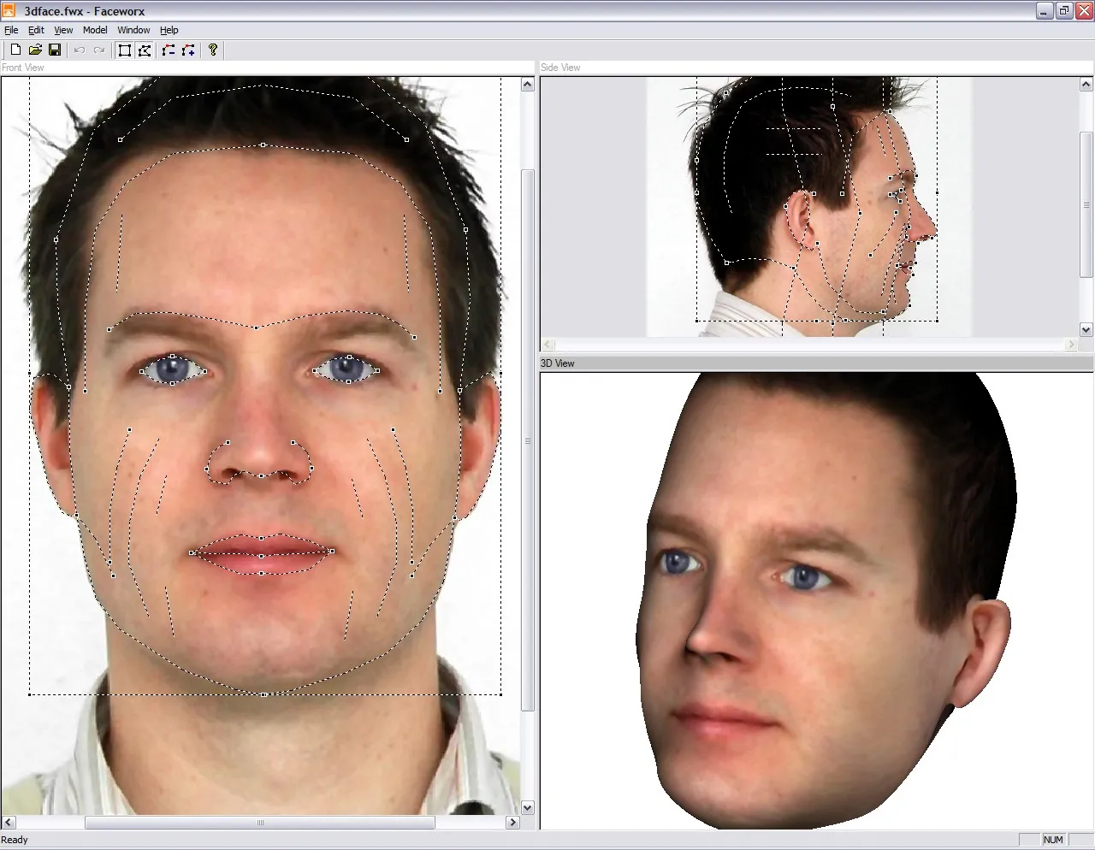This screenshot has height=850, width=1095.
Task: Toggle the contour polygon edit mode icon
Action: click(x=145, y=50)
